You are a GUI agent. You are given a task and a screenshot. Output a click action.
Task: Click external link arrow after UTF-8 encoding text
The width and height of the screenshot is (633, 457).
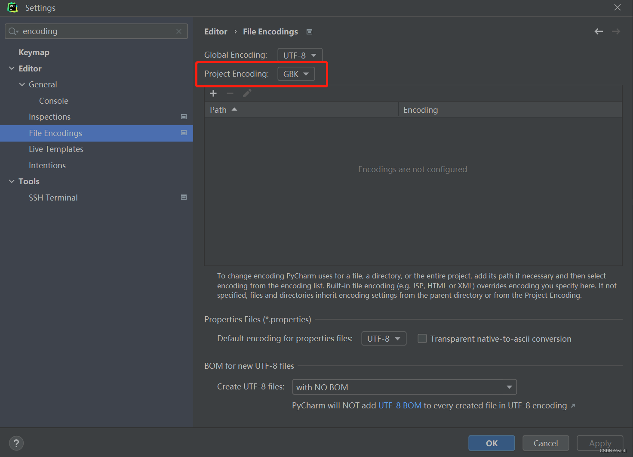[x=573, y=406]
